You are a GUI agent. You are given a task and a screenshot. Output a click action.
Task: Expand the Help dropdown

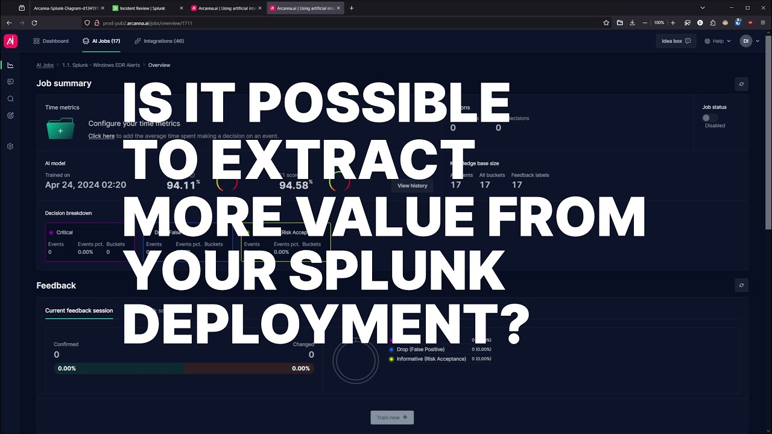pyautogui.click(x=717, y=41)
